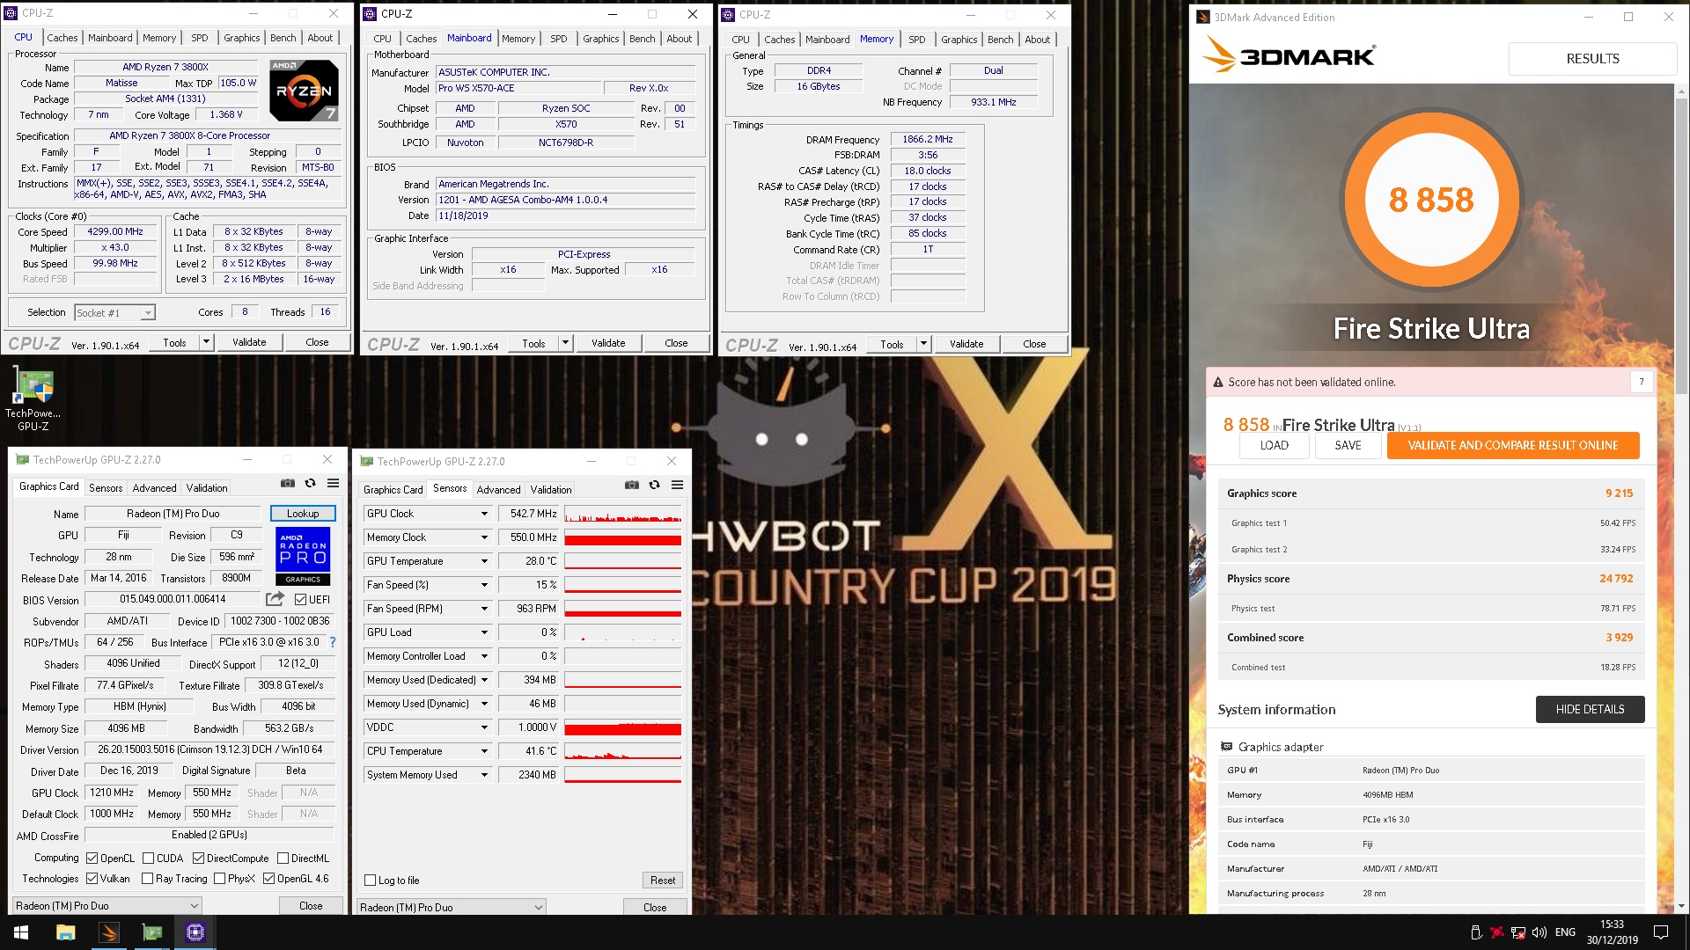Click the SAVE button in 3DMark
The height and width of the screenshot is (950, 1690).
point(1348,445)
